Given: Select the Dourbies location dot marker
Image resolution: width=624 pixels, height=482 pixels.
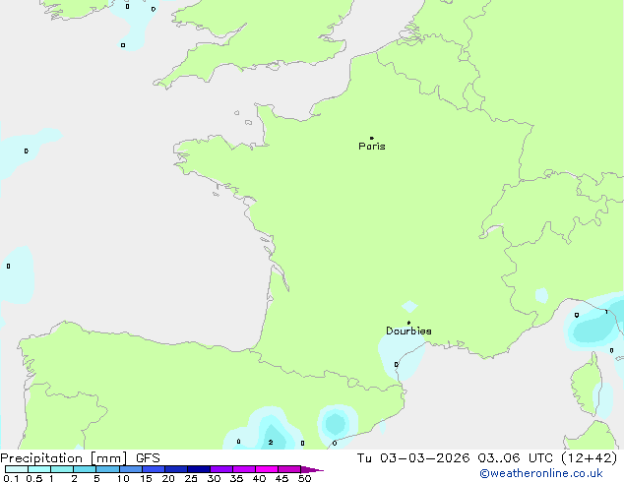Looking at the screenshot, I should click(x=408, y=323).
